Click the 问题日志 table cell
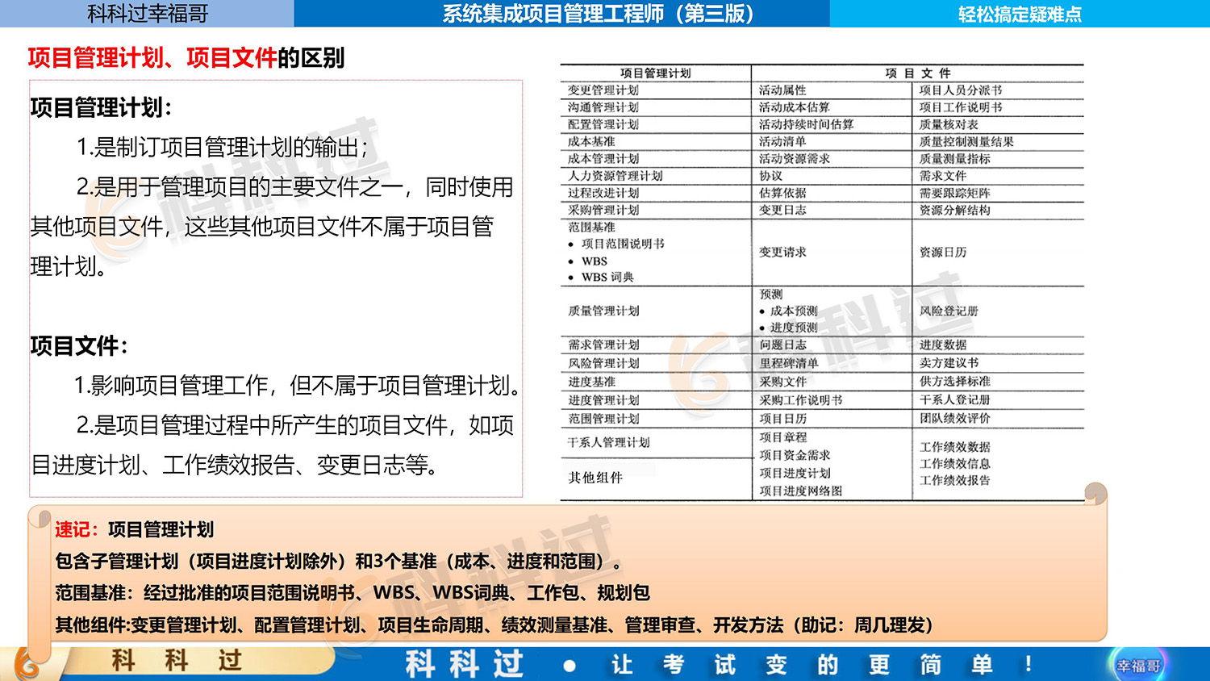This screenshot has height=681, width=1210. (782, 345)
